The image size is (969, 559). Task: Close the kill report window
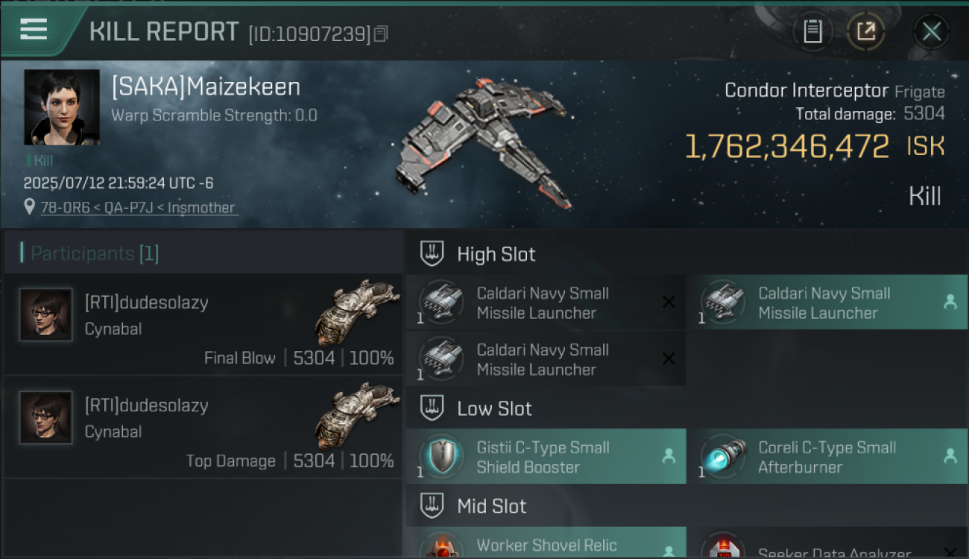931,31
